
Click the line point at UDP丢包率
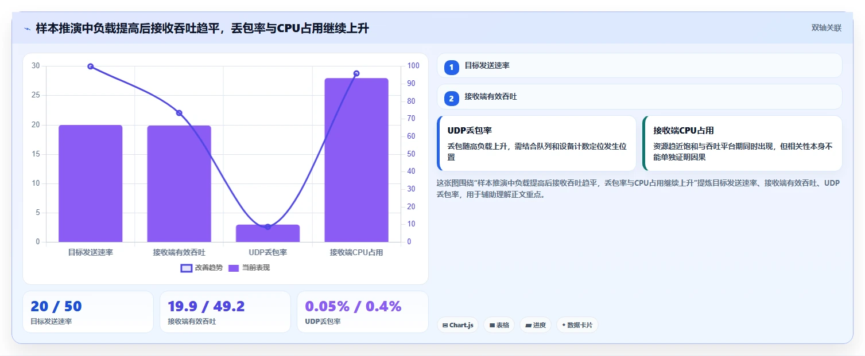tap(267, 227)
